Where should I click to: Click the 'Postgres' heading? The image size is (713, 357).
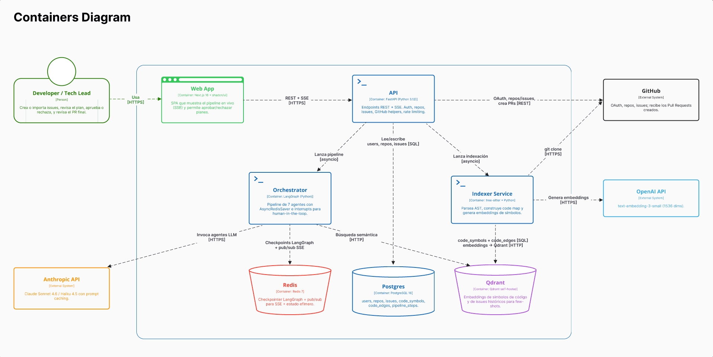[393, 287]
